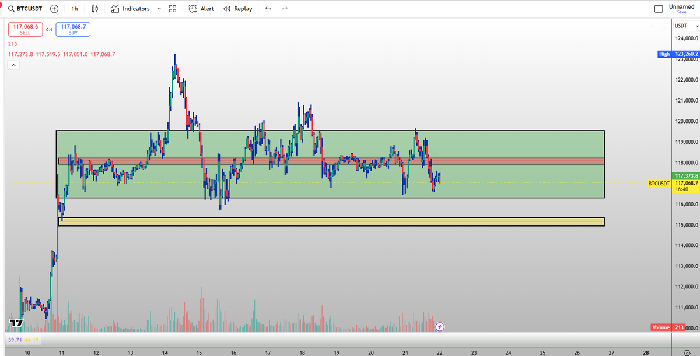The height and width of the screenshot is (356, 700).
Task: Click the 120,000.0 price axis label
Action: click(687, 121)
